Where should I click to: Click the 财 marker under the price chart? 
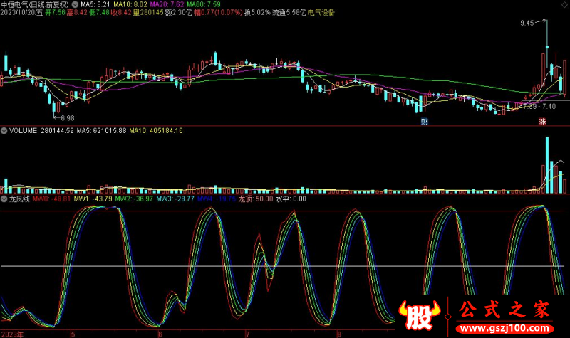[x=424, y=121]
